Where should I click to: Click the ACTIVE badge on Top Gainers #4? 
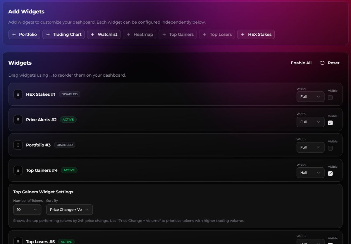(69, 170)
